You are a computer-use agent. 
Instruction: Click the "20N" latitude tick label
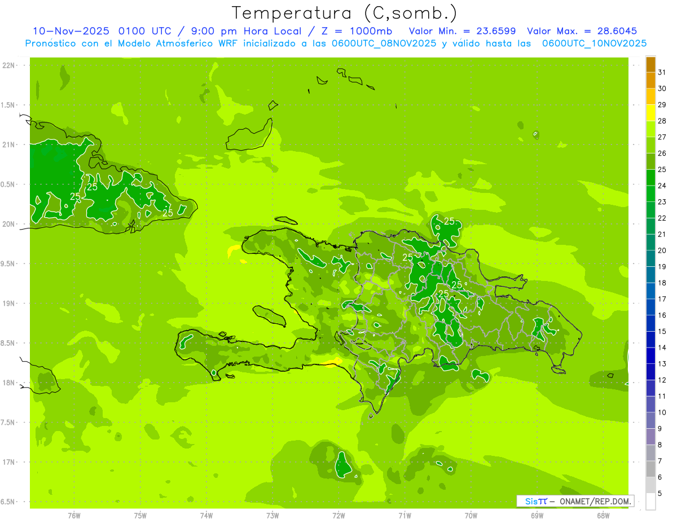[x=10, y=224]
